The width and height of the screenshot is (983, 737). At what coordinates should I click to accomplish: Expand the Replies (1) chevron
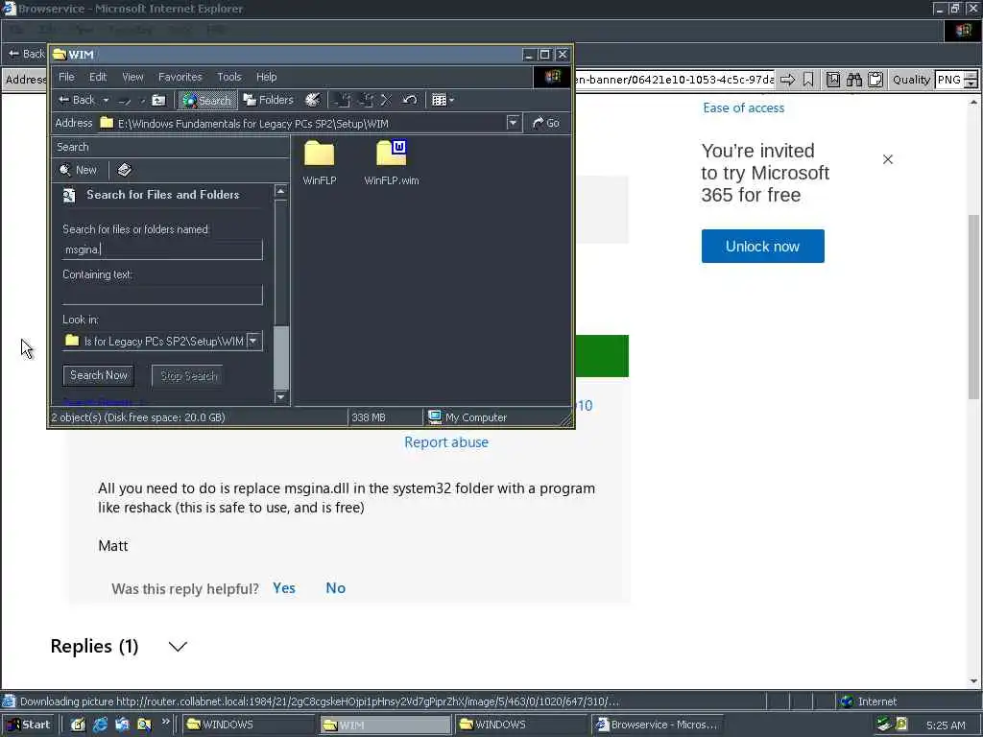[178, 646]
